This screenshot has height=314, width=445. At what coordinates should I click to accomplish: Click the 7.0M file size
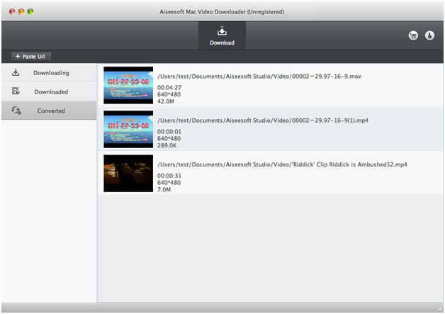tap(164, 189)
